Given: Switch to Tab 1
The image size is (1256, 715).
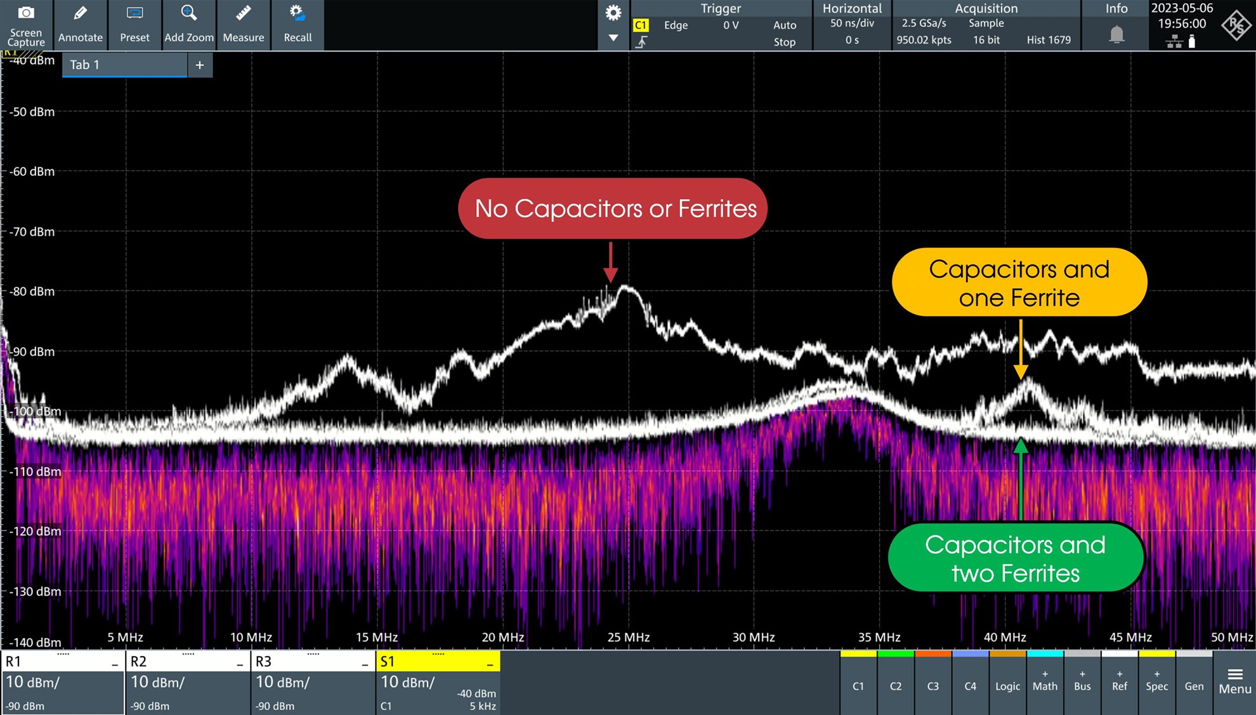Looking at the screenshot, I should coord(124,65).
